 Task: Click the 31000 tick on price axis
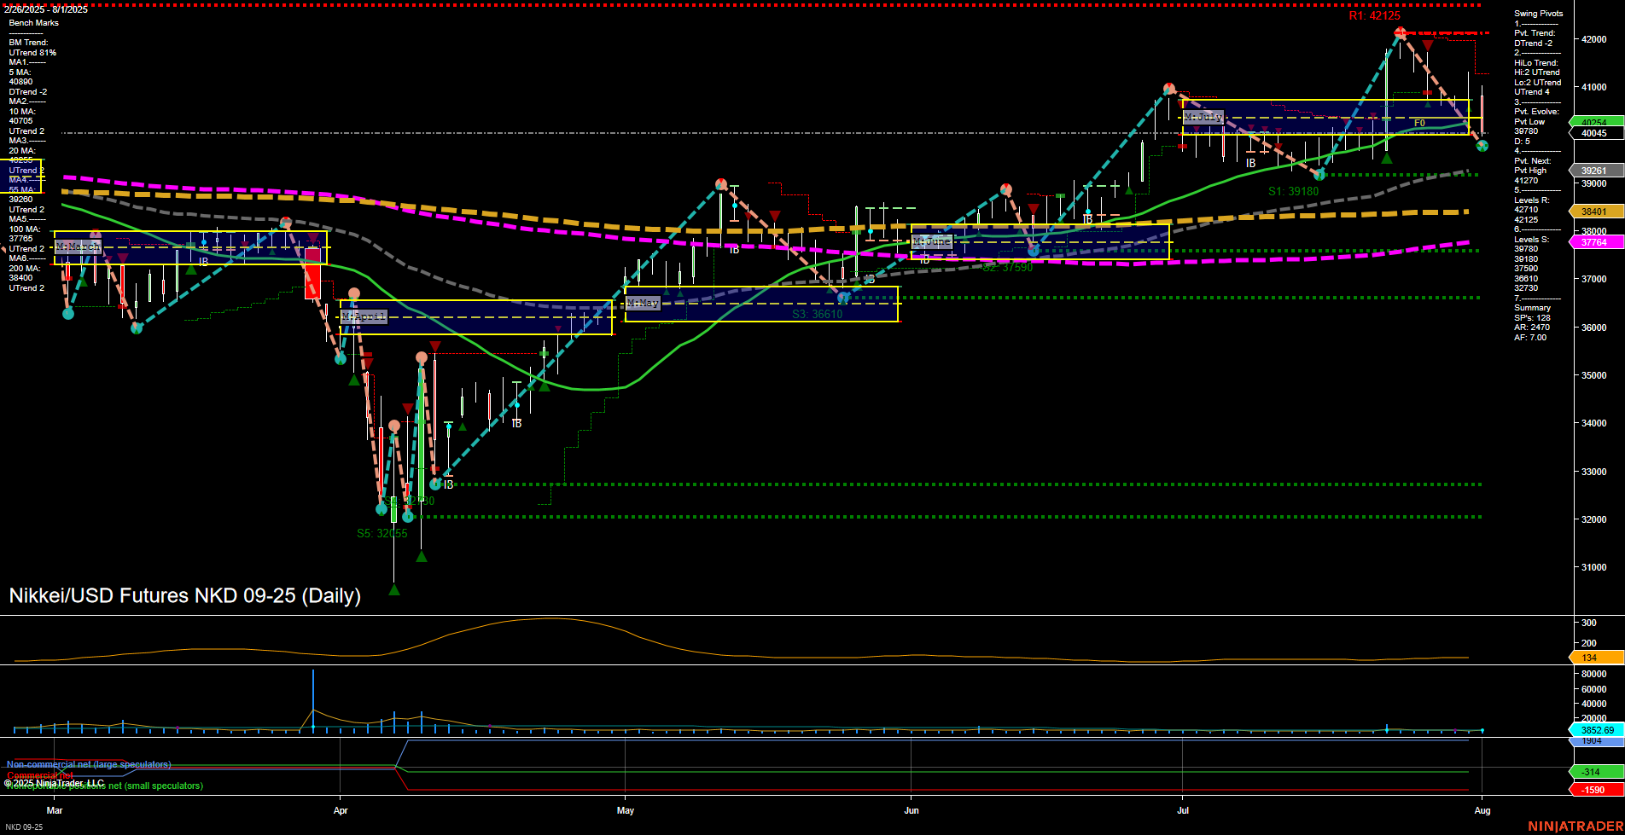coord(1594,567)
